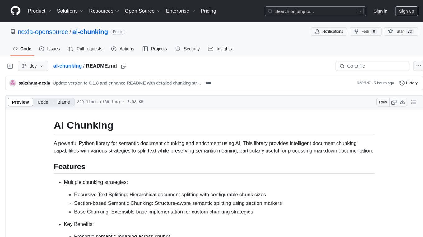The height and width of the screenshot is (237, 423).
Task: Click the 229 lines file info text
Action: [110, 102]
